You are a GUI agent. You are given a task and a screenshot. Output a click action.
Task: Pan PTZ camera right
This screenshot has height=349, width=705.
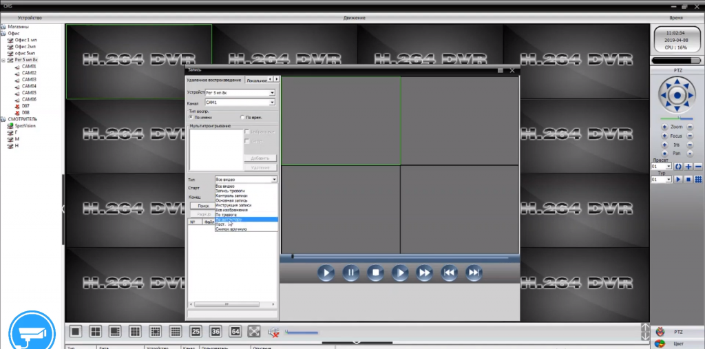[x=690, y=95]
